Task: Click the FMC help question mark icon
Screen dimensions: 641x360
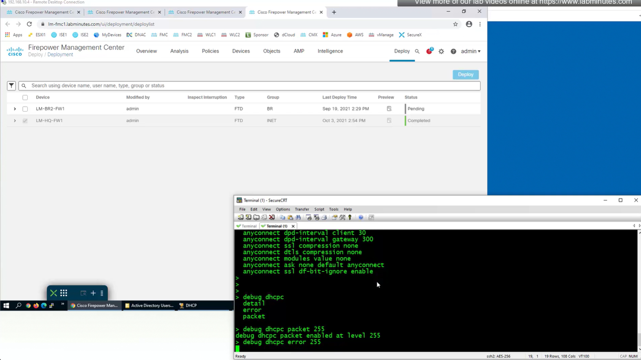Action: coord(453,51)
